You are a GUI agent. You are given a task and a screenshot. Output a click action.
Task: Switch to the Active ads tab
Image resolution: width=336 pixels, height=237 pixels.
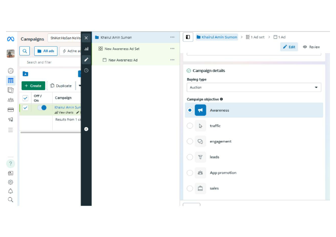click(x=71, y=51)
